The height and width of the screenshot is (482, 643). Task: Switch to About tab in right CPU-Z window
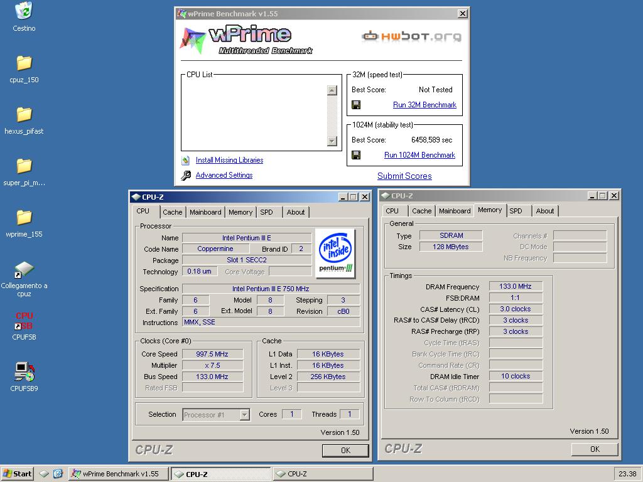(544, 211)
